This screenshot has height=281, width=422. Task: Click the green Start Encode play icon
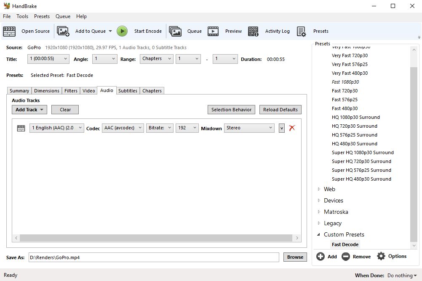[122, 31]
